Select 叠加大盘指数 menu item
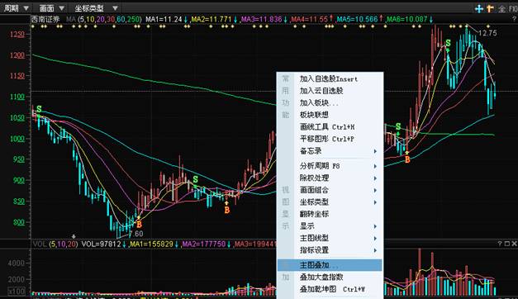518x299 pixels. click(330, 277)
